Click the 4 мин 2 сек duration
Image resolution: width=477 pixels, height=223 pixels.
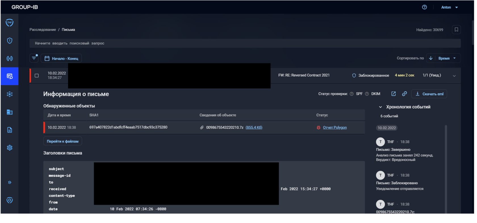404,75
